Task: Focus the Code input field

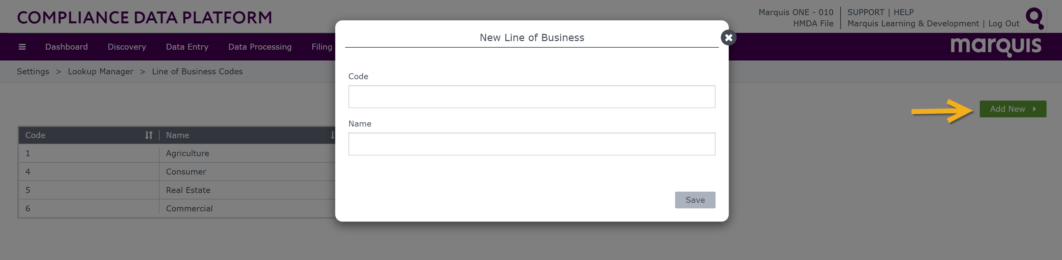Action: (532, 97)
